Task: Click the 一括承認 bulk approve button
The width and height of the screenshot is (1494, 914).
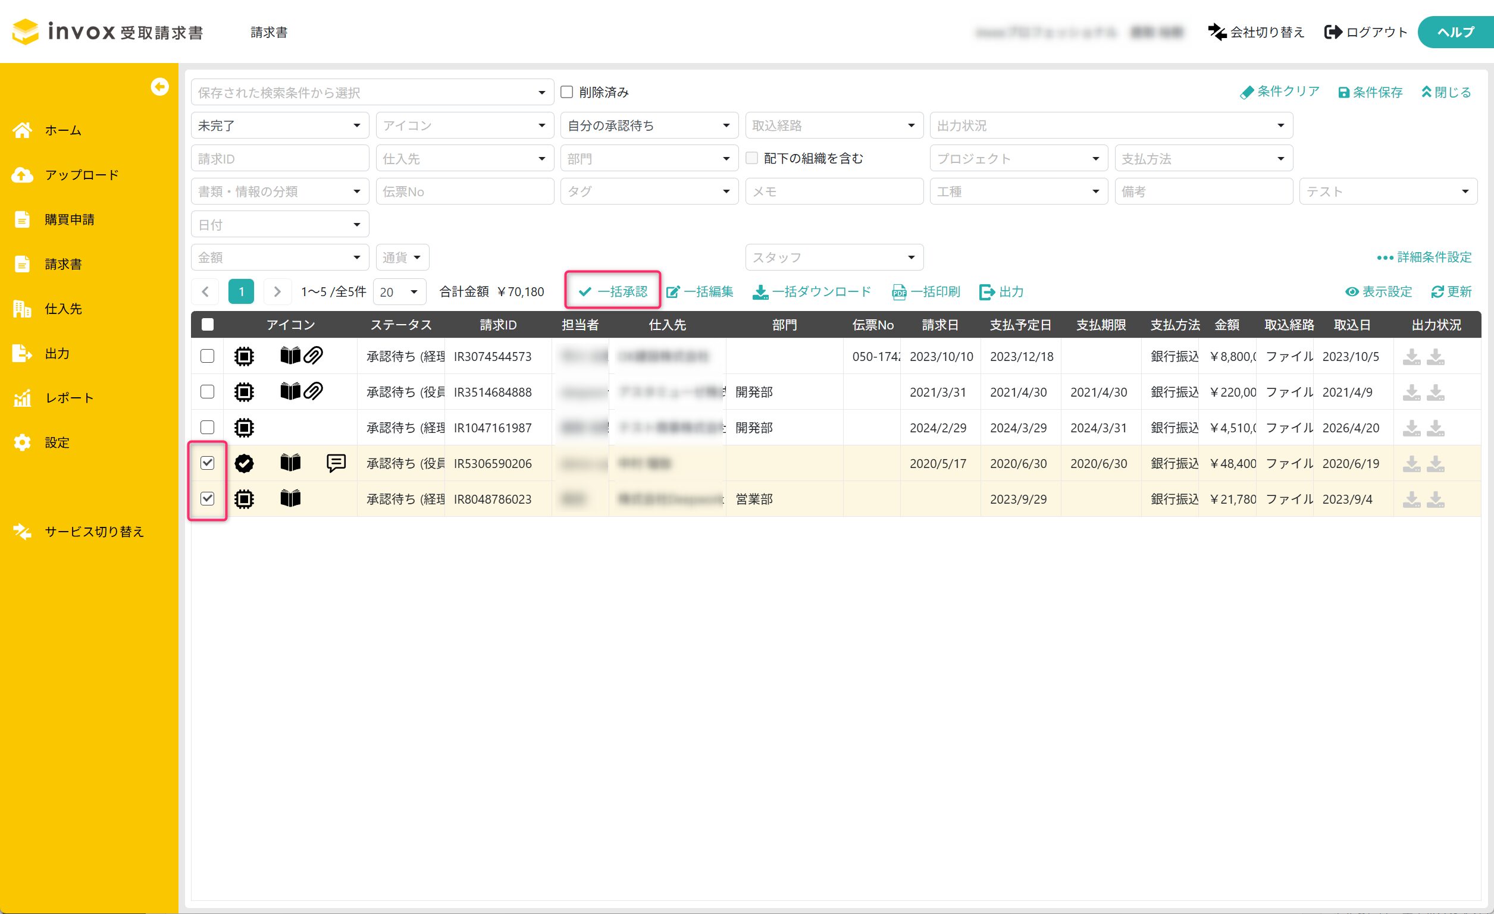Action: 613,291
